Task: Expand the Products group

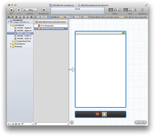Action: coord(10,46)
